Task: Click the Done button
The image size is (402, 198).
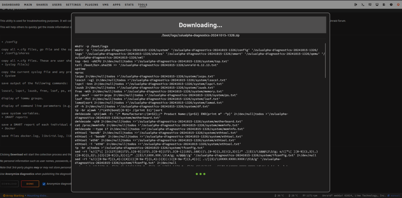Action: [x=30, y=184]
